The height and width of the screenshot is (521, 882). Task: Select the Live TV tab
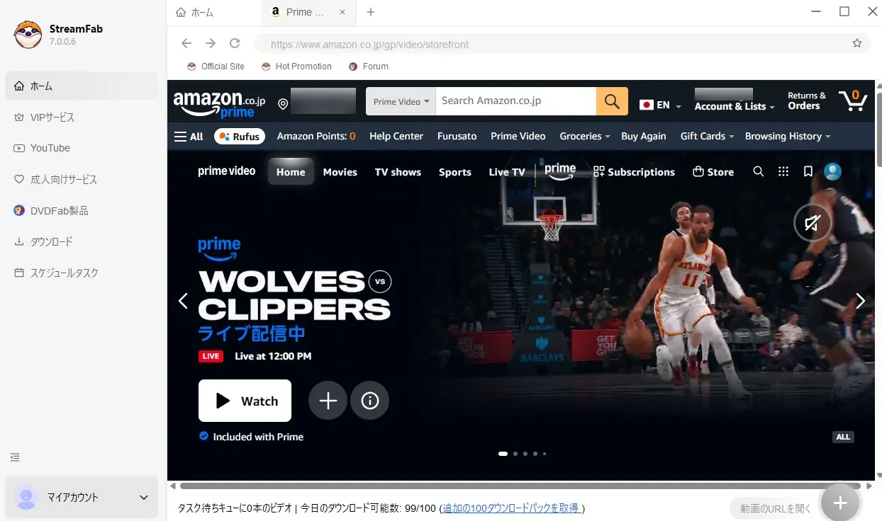tap(507, 172)
